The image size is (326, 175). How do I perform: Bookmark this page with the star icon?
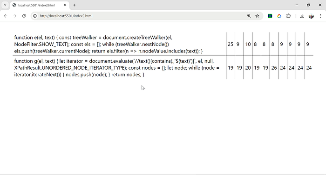257,16
